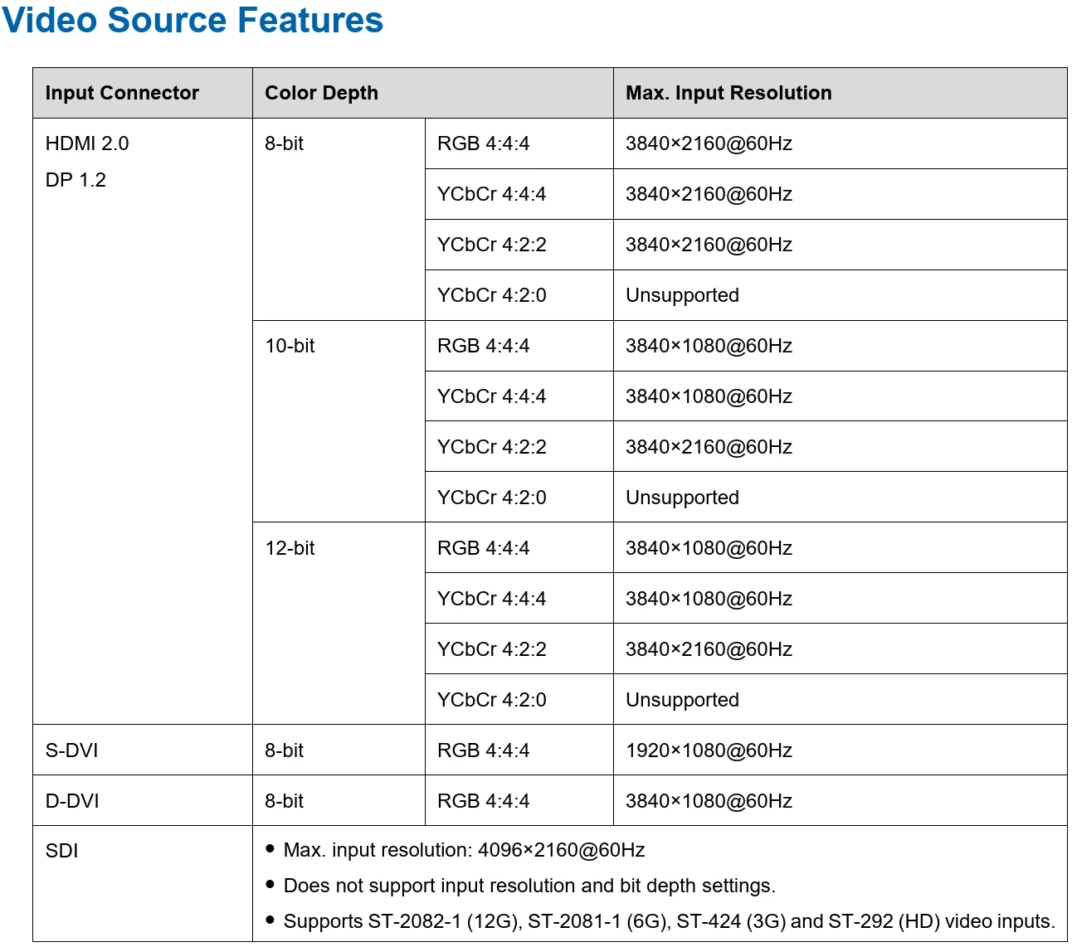Click the "SDI" input connector cell

(61, 851)
